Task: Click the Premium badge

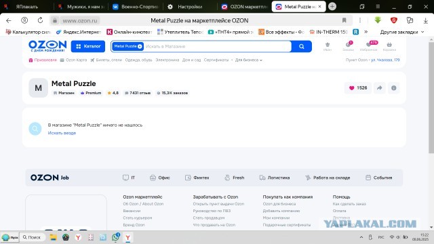Action: pos(91,93)
